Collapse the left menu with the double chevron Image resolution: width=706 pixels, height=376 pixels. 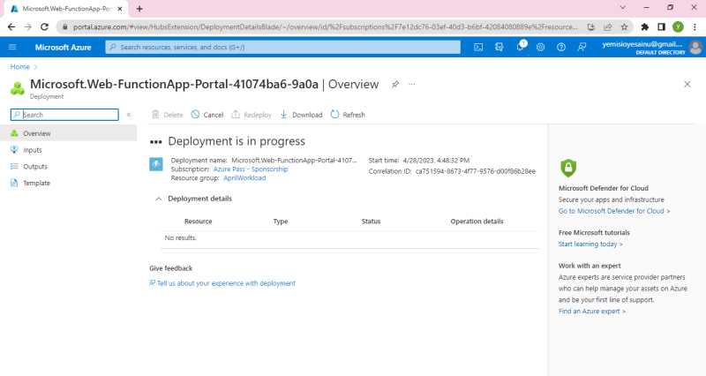[129, 115]
